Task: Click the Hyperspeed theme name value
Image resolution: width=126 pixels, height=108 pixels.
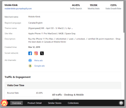Action: tap(51, 28)
